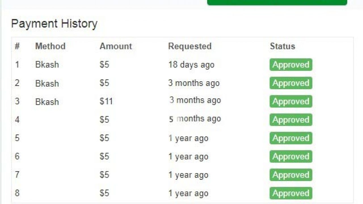Click Approved badge for payment 8
The image size is (363, 204).
pos(291,193)
